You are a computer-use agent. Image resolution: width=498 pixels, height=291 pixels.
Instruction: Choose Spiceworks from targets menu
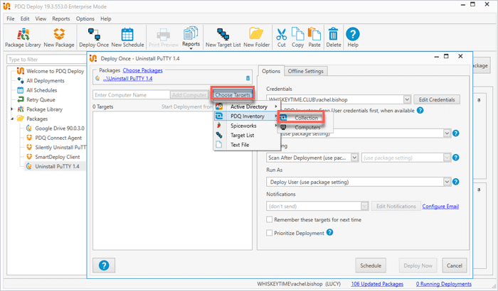[247, 126]
